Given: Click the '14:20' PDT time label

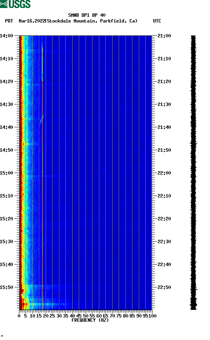Looking at the screenshot, I should pos(6,81).
